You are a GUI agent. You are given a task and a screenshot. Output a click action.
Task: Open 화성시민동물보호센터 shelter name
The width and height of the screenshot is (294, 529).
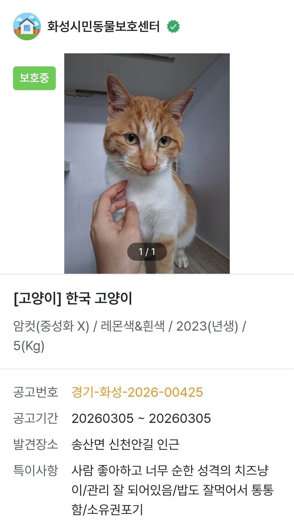click(103, 26)
